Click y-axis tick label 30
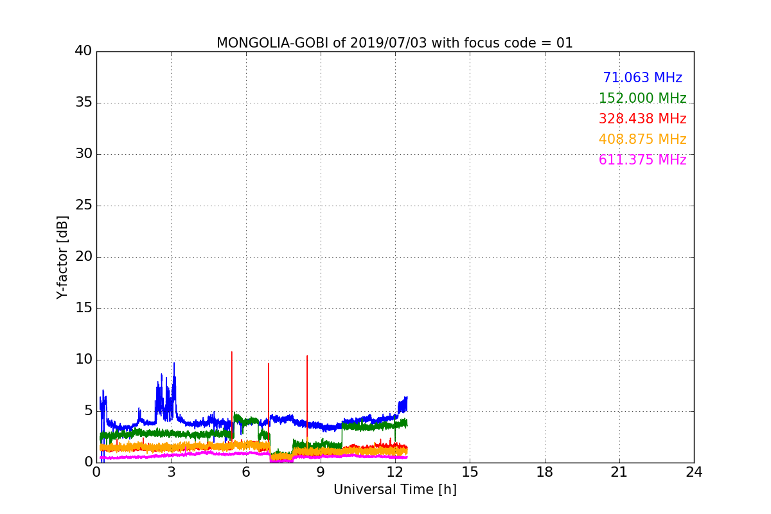 [x=84, y=154]
